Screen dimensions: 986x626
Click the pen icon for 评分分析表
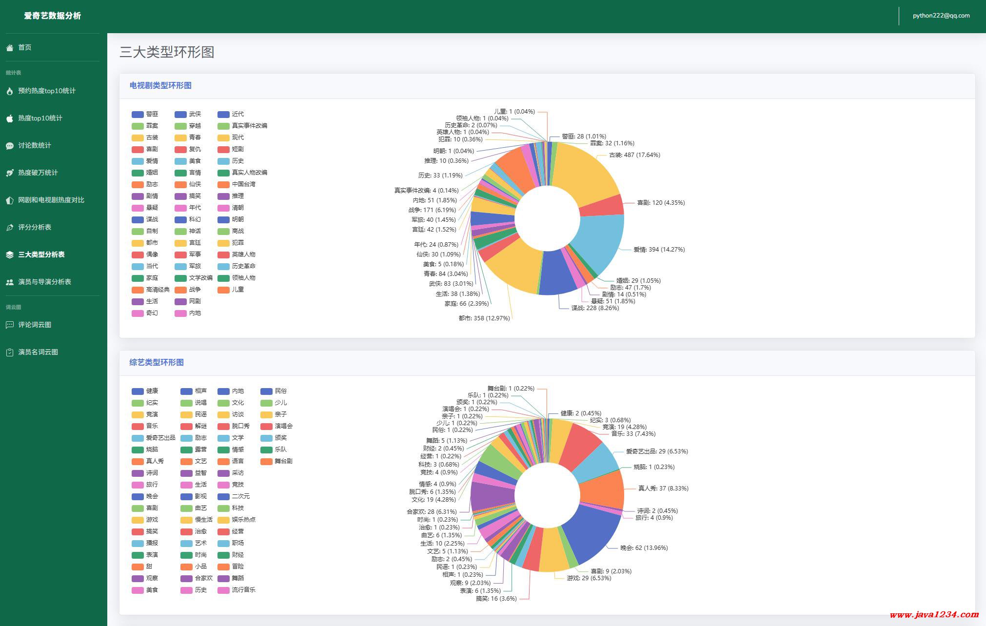coord(10,228)
